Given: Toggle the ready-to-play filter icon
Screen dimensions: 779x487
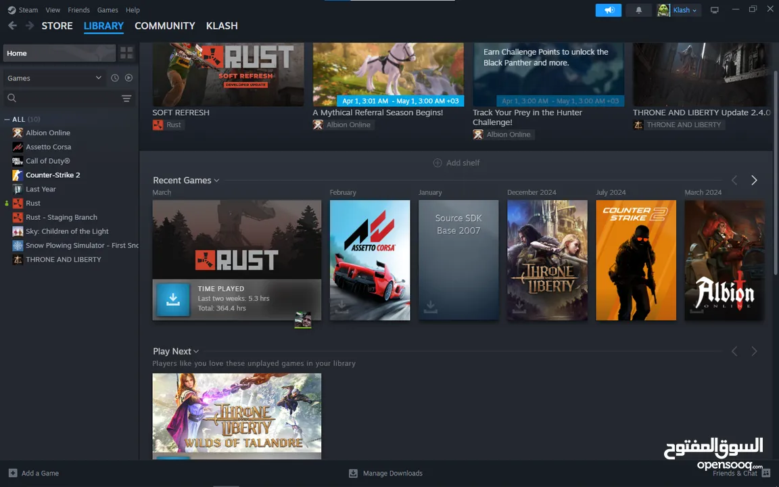Looking at the screenshot, I should click(128, 78).
